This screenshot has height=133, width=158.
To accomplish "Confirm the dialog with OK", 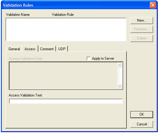I will [142, 114].
